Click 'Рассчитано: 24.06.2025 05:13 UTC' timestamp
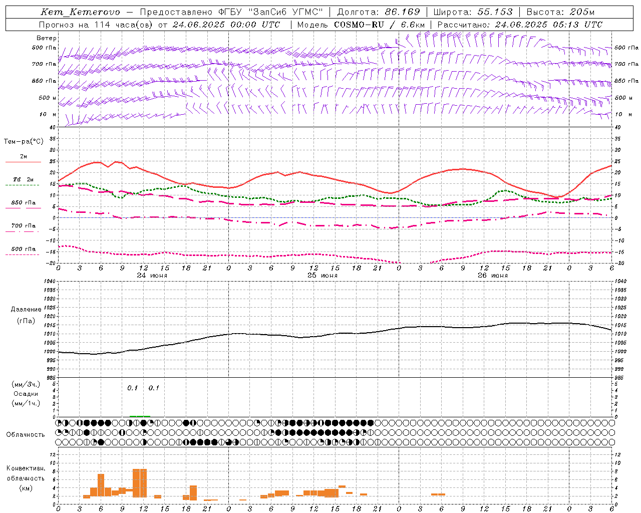 [520, 25]
